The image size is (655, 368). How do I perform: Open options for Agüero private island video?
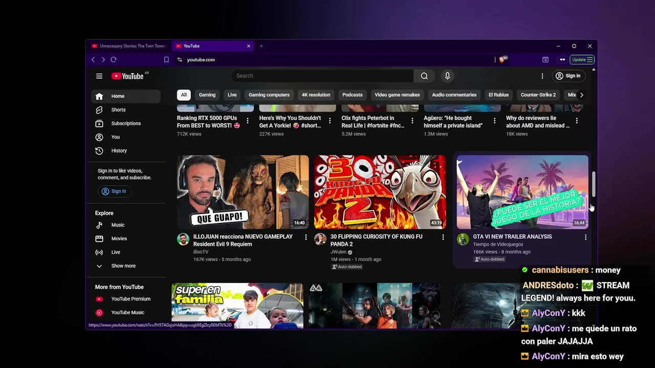[494, 121]
